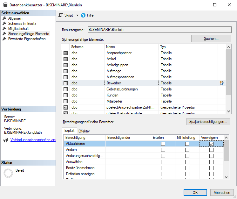This screenshot has height=199, width=237.
Task: Open the Skript dropdown arrow
Action: coord(77,15)
